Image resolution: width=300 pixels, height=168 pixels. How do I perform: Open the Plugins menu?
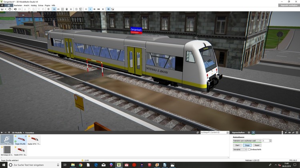click(x=48, y=5)
